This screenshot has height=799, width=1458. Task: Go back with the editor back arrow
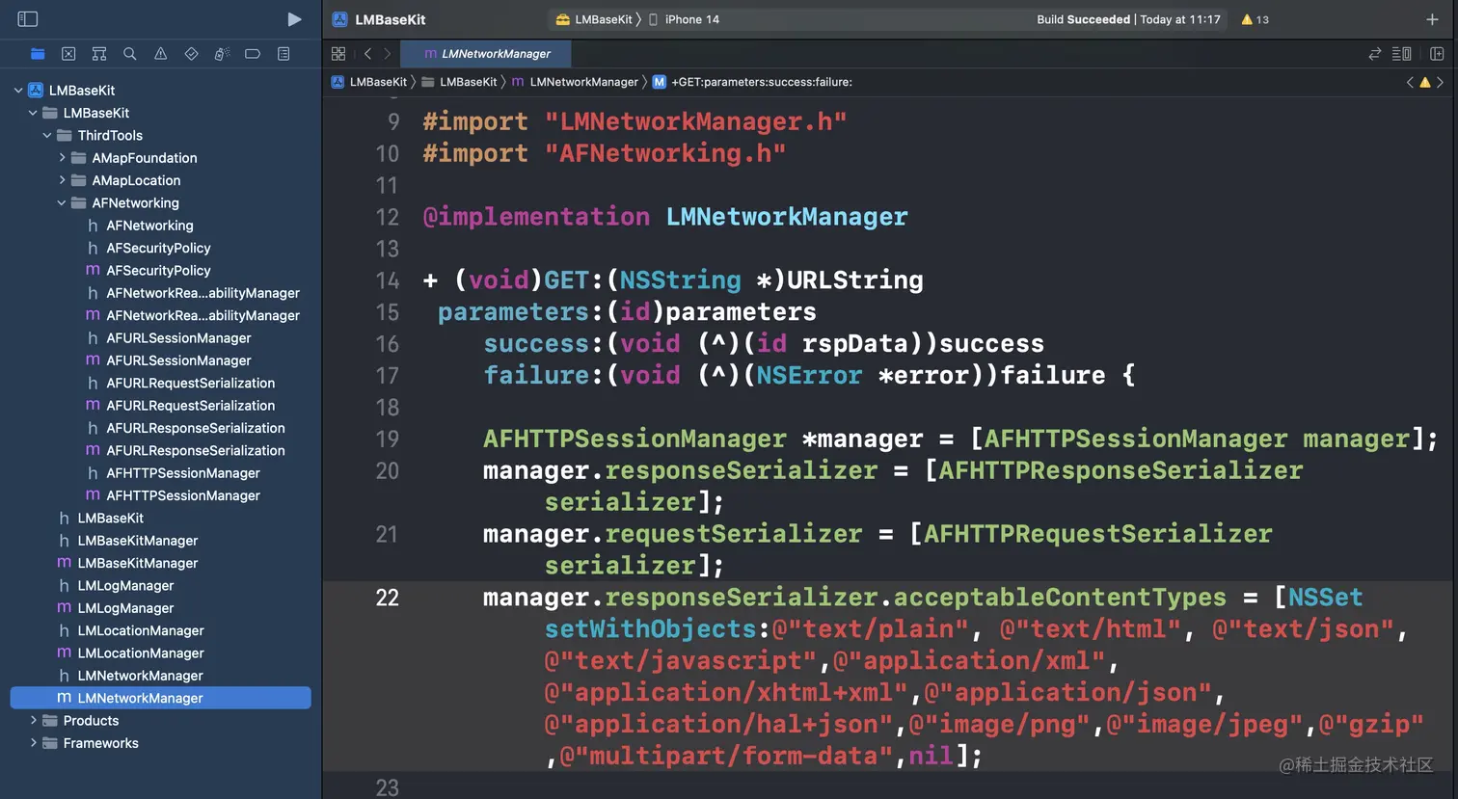(367, 54)
